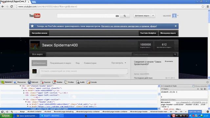The height and width of the screenshot is (118, 210).
Task: Open the account dropdown arrow next to avatar
Action: coord(178,15)
